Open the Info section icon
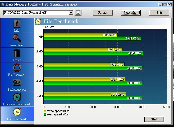This screenshot has height=127, width=174. [x=17, y=23]
